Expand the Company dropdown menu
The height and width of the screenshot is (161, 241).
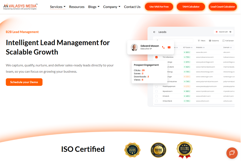pyautogui.click(x=111, y=7)
